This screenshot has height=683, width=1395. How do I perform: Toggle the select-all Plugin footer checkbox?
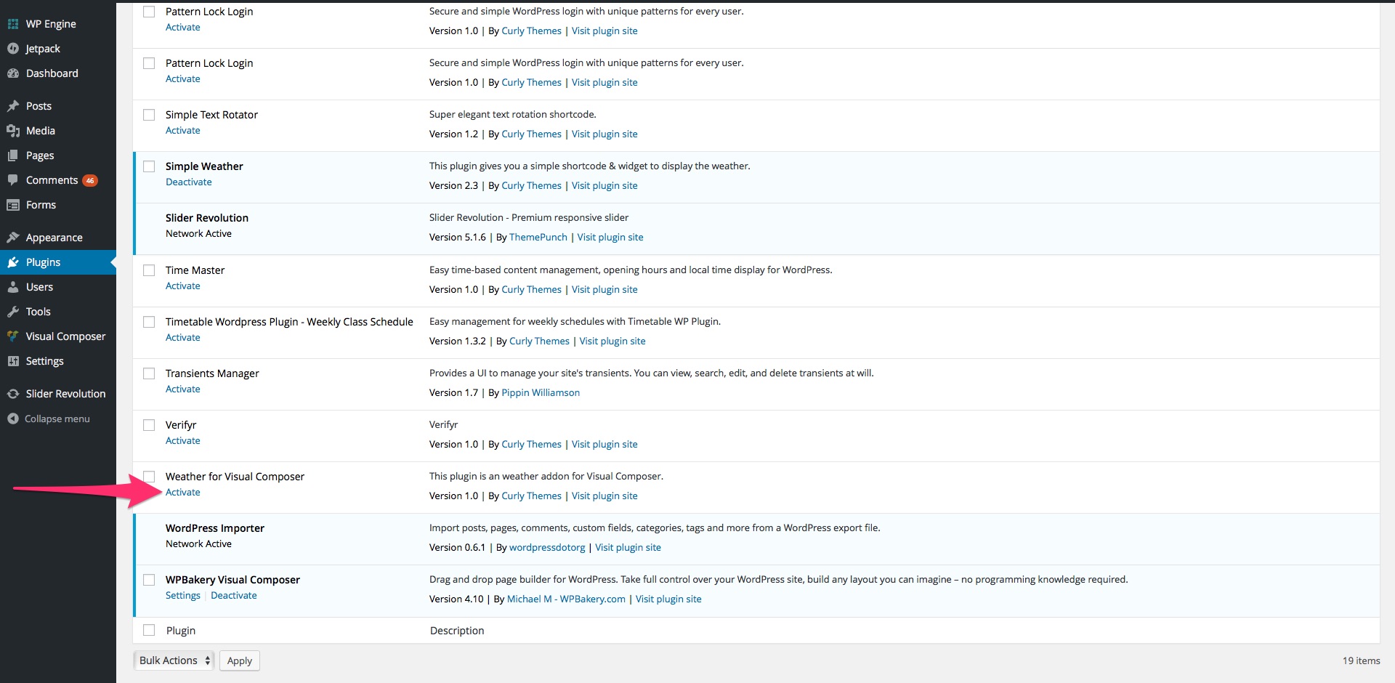pyautogui.click(x=149, y=630)
